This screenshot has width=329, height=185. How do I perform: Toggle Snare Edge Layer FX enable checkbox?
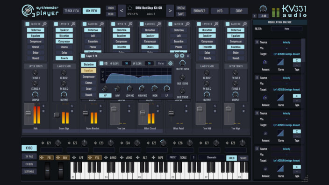[x=56, y=24]
